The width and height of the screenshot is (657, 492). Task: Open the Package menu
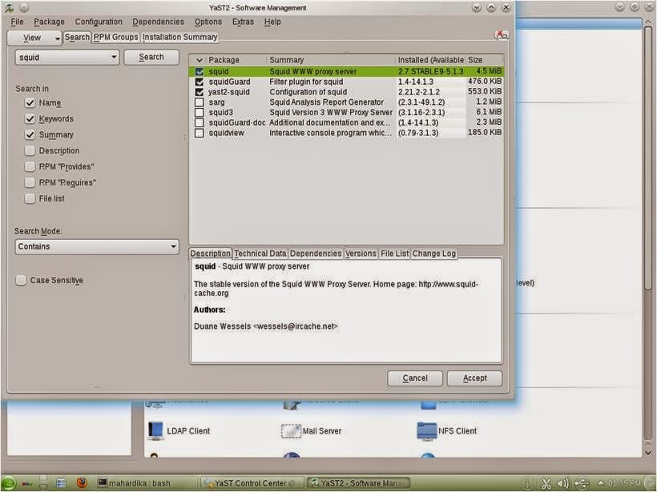(x=49, y=22)
